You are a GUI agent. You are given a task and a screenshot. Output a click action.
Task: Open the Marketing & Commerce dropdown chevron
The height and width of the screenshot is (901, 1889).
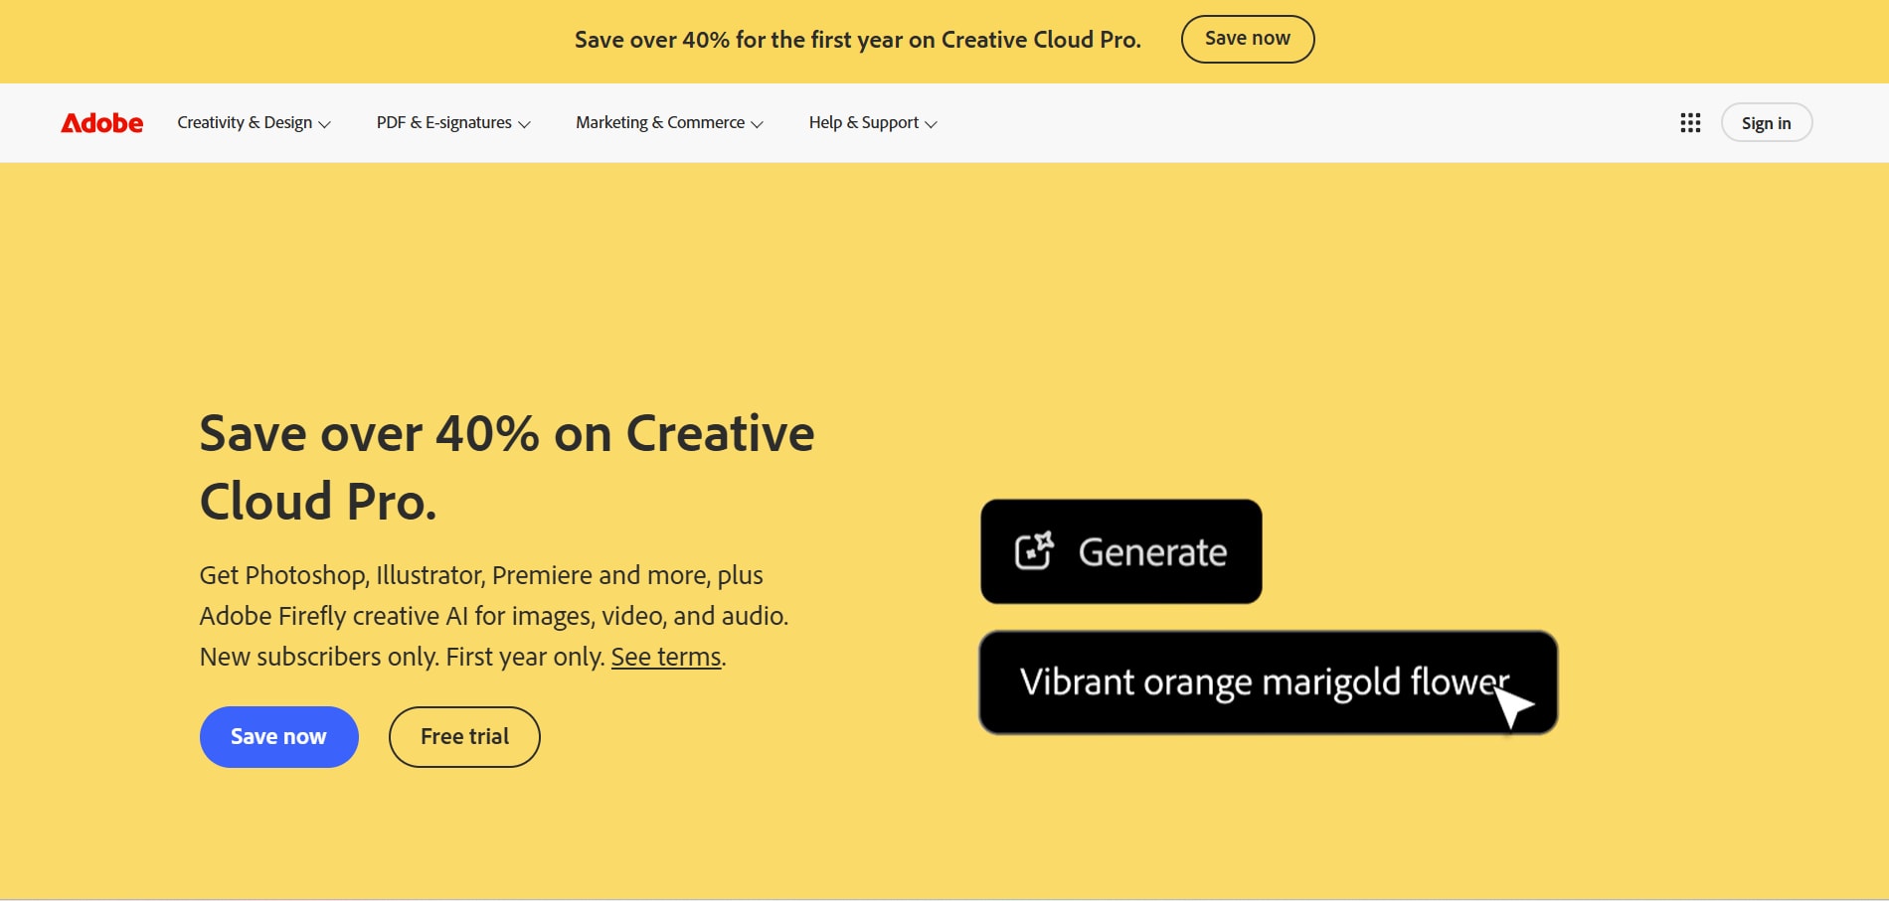[x=758, y=124]
